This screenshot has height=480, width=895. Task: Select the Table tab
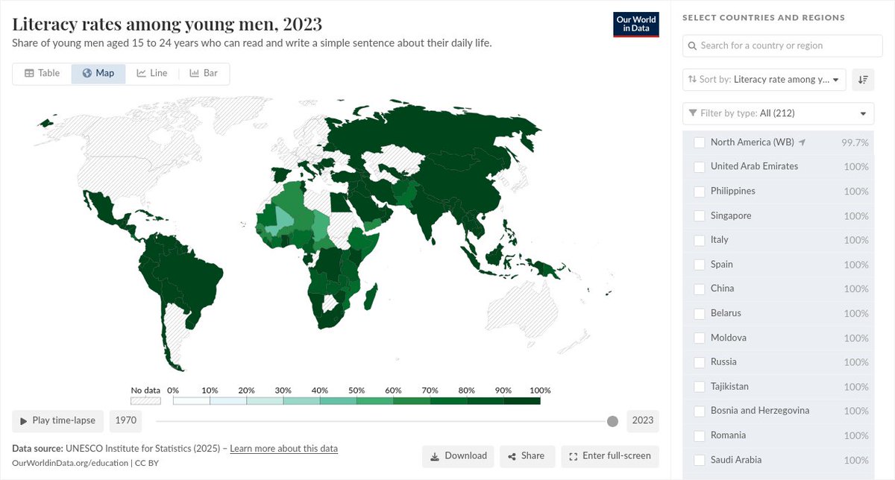43,72
